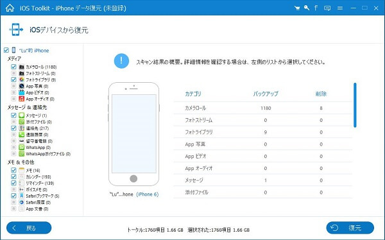Open the feedback chat icon
The image size is (385, 240).
tap(327, 8)
